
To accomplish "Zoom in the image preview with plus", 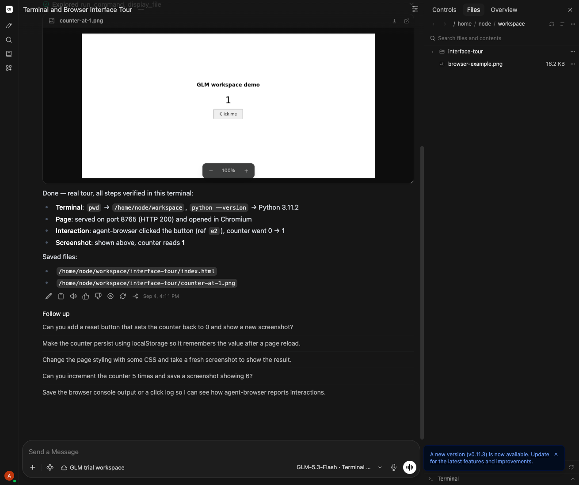I will 246,171.
